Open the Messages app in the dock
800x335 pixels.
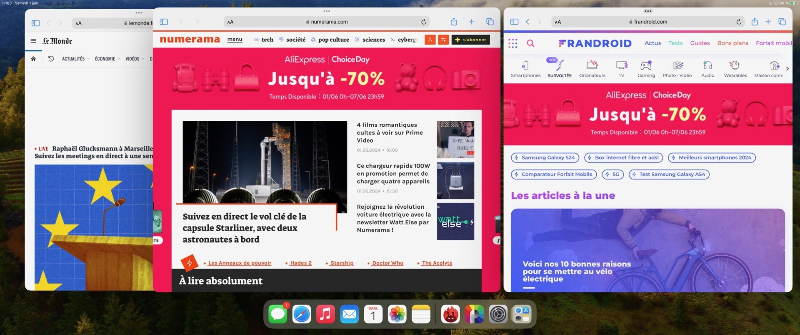[x=278, y=314]
